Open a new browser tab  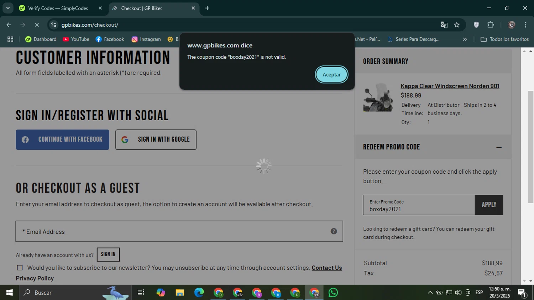(x=207, y=8)
